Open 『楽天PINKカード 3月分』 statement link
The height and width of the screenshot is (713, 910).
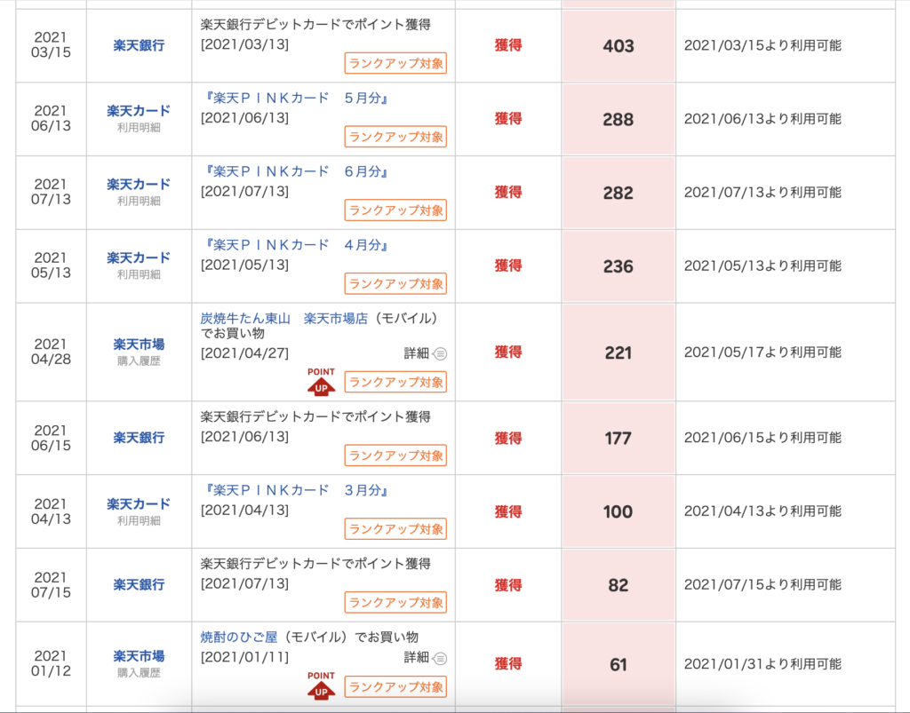point(296,490)
